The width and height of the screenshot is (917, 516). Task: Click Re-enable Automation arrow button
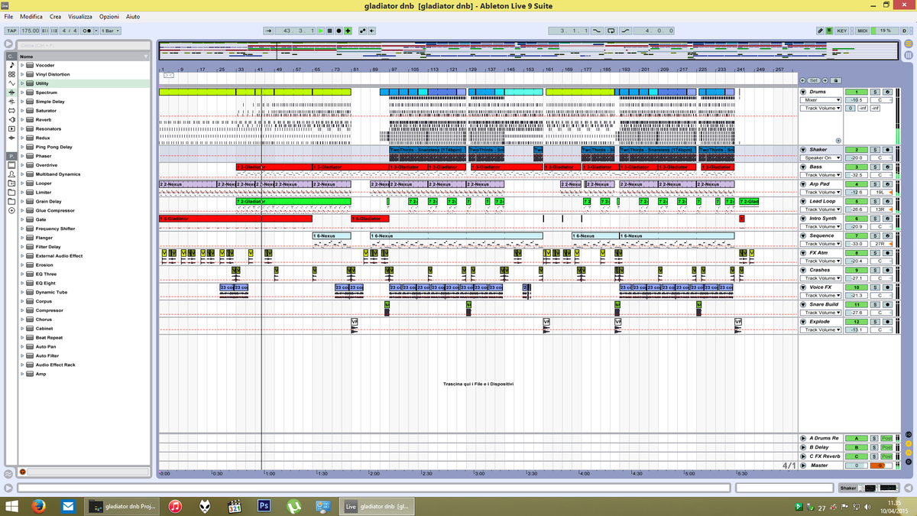(371, 31)
